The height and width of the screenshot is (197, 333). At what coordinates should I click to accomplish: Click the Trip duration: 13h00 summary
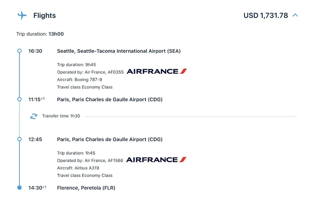pyautogui.click(x=40, y=34)
